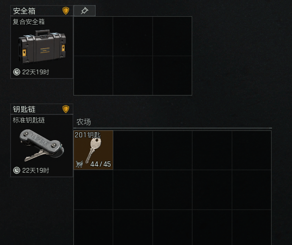Click the no-trade cart icon on the 201 key
Image resolution: width=292 pixels, height=245 pixels.
(79, 164)
